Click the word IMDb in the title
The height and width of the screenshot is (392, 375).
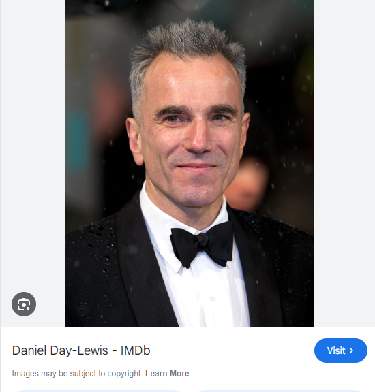pos(135,350)
